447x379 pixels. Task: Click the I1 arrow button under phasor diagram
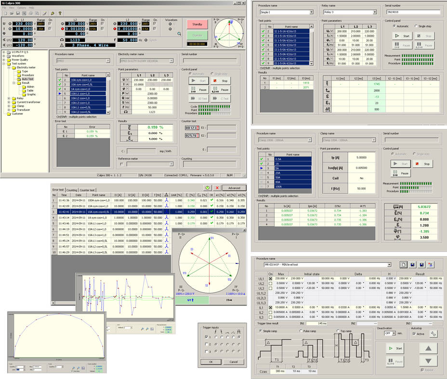(x=229, y=300)
